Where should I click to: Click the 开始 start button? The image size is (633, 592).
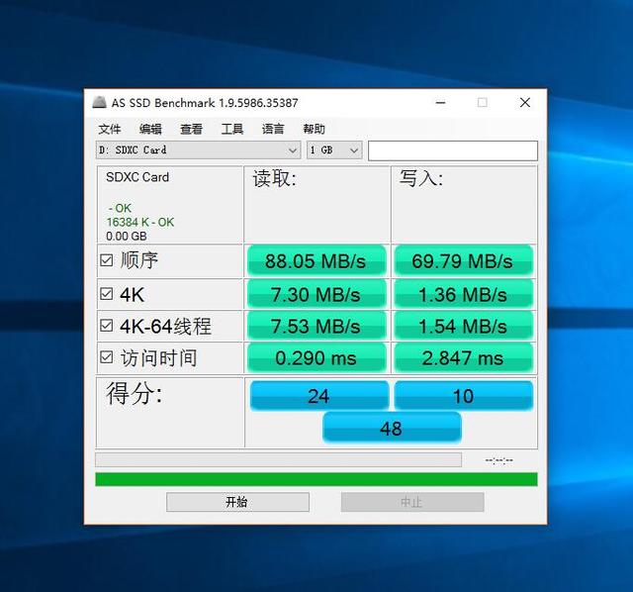[237, 502]
